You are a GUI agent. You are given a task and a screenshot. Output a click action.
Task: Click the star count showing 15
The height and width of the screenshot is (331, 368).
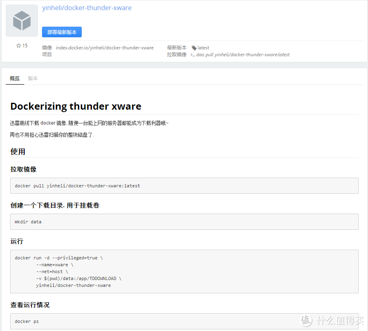tap(23, 45)
